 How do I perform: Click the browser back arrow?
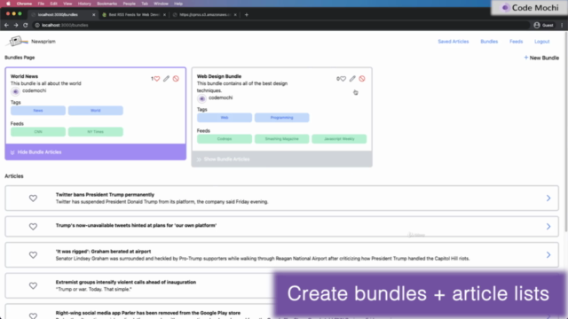tap(6, 25)
